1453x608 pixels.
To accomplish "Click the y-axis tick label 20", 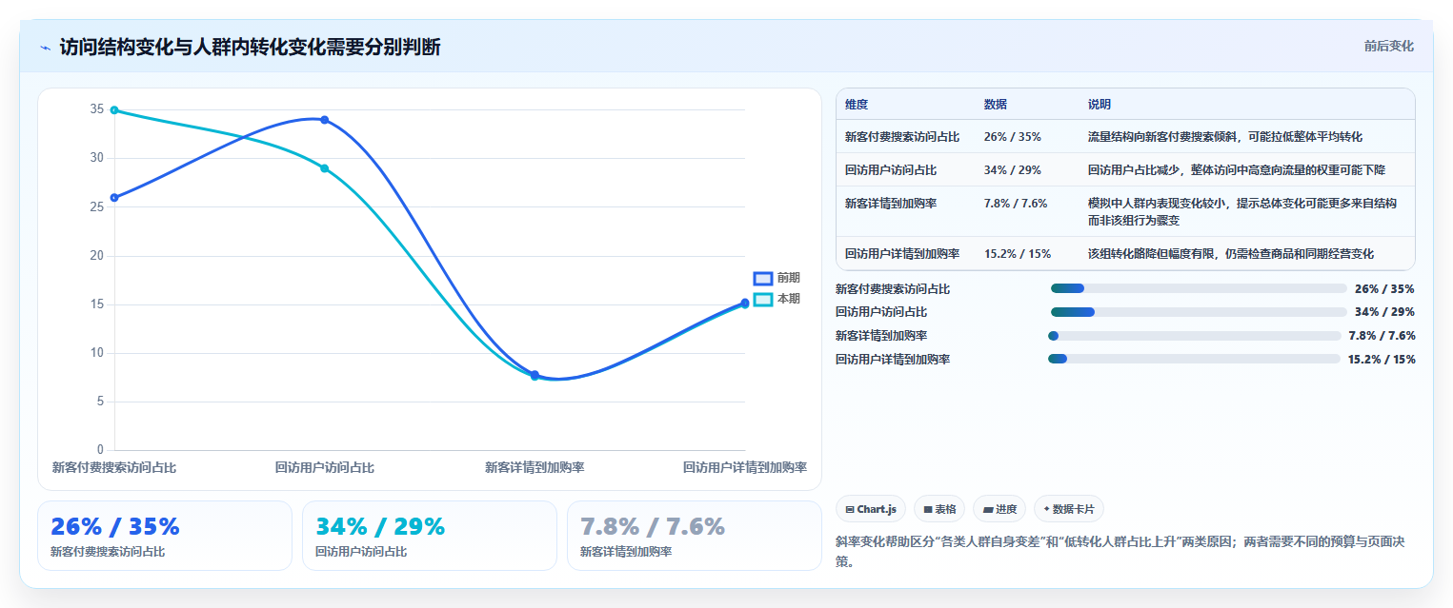I will [97, 255].
